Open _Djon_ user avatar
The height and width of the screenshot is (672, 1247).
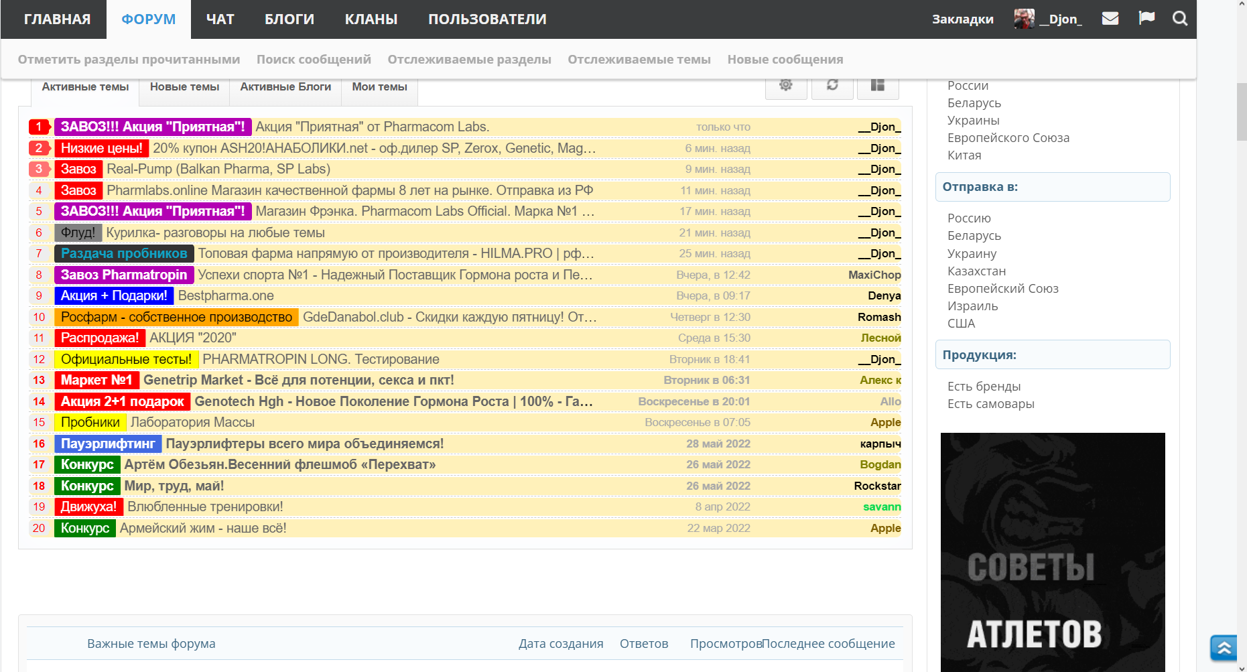[1024, 19]
